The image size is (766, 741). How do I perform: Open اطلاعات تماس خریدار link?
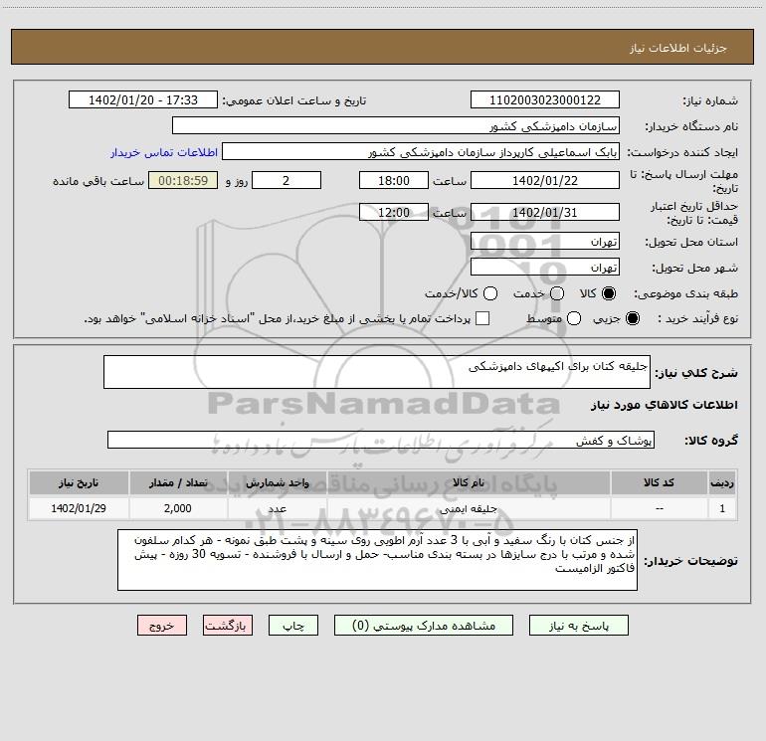click(x=164, y=152)
